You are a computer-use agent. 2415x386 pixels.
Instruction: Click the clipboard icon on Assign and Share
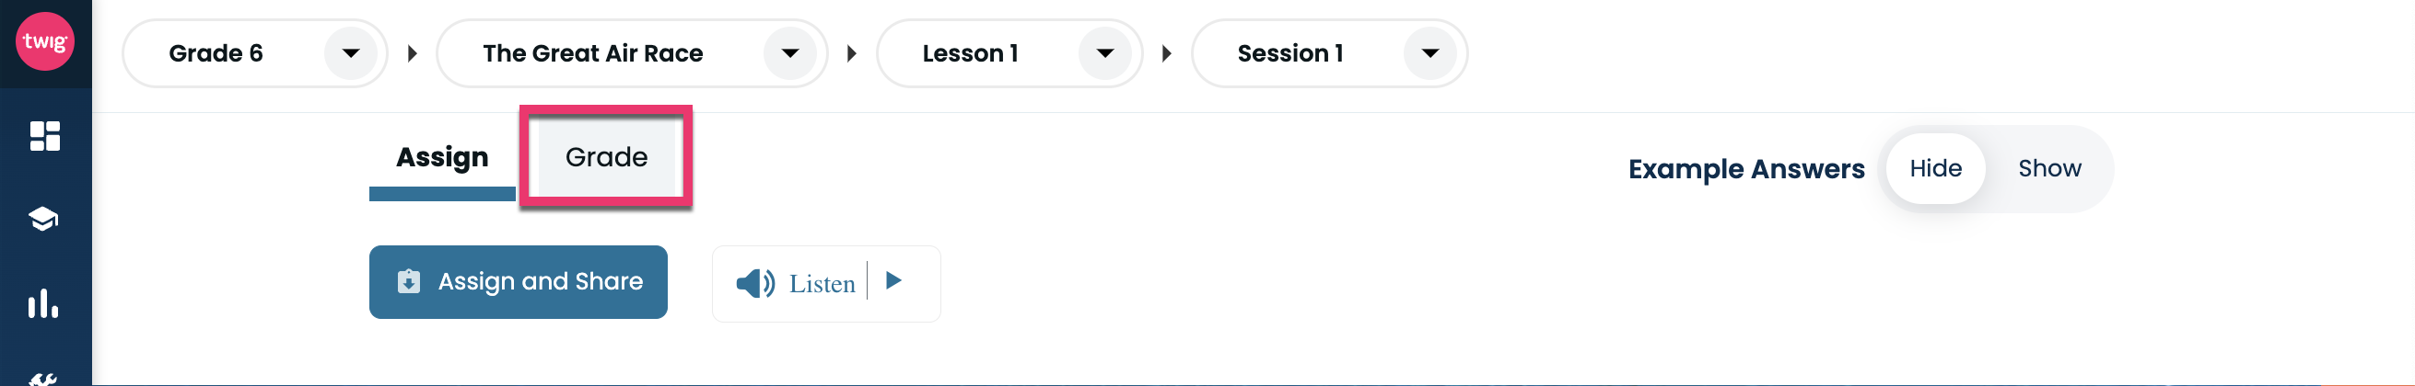[x=409, y=281]
